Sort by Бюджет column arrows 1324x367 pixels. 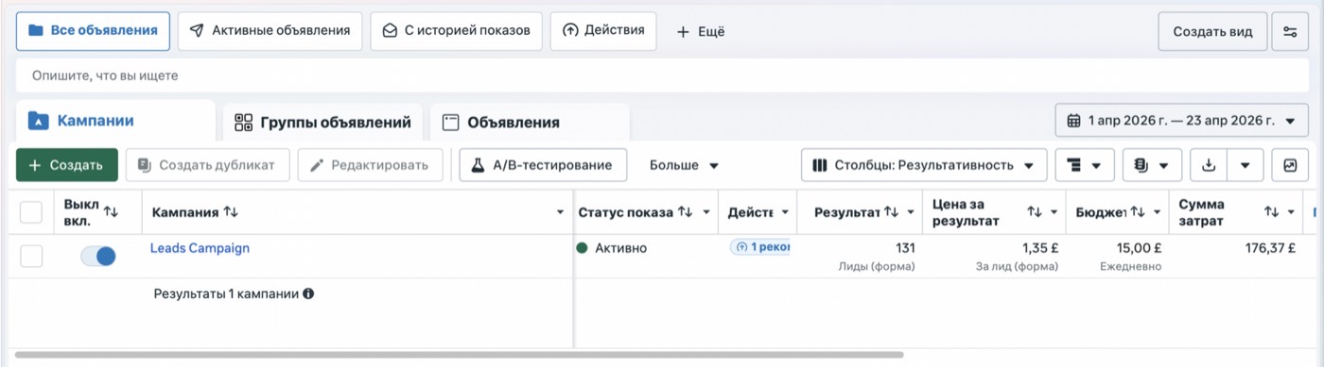[1138, 212]
